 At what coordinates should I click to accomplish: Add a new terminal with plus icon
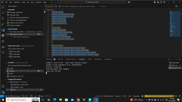pos(168,59)
